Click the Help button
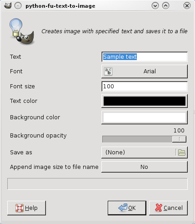Screen dimensions: 195x224 coord(26,208)
